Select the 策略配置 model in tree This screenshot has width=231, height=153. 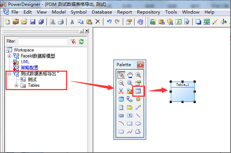click(29, 68)
